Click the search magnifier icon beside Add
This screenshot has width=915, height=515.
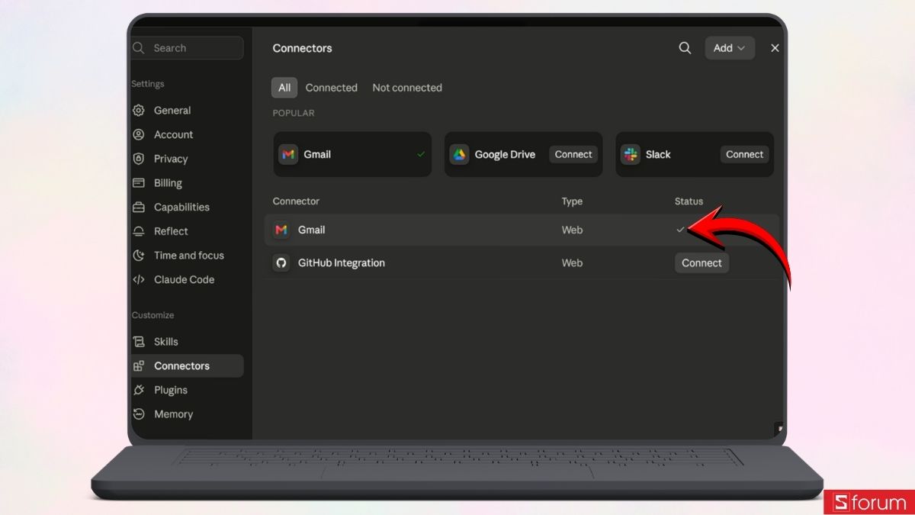(x=685, y=48)
